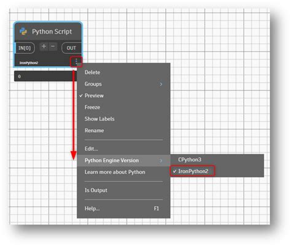
Task: Add an input port with plus button
Action: (44, 47)
